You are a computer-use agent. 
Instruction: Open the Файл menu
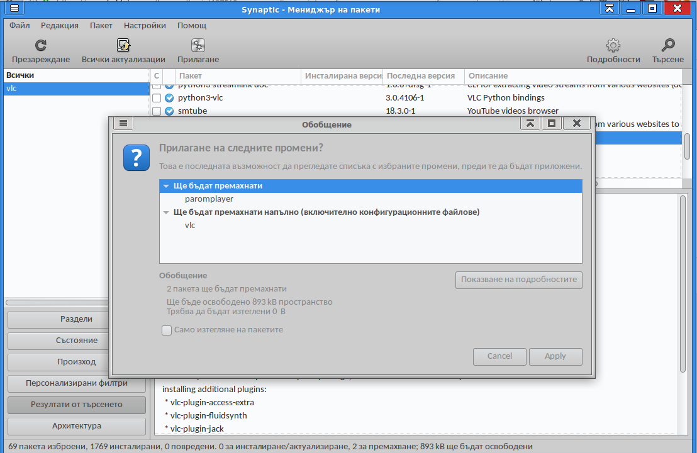pyautogui.click(x=20, y=25)
